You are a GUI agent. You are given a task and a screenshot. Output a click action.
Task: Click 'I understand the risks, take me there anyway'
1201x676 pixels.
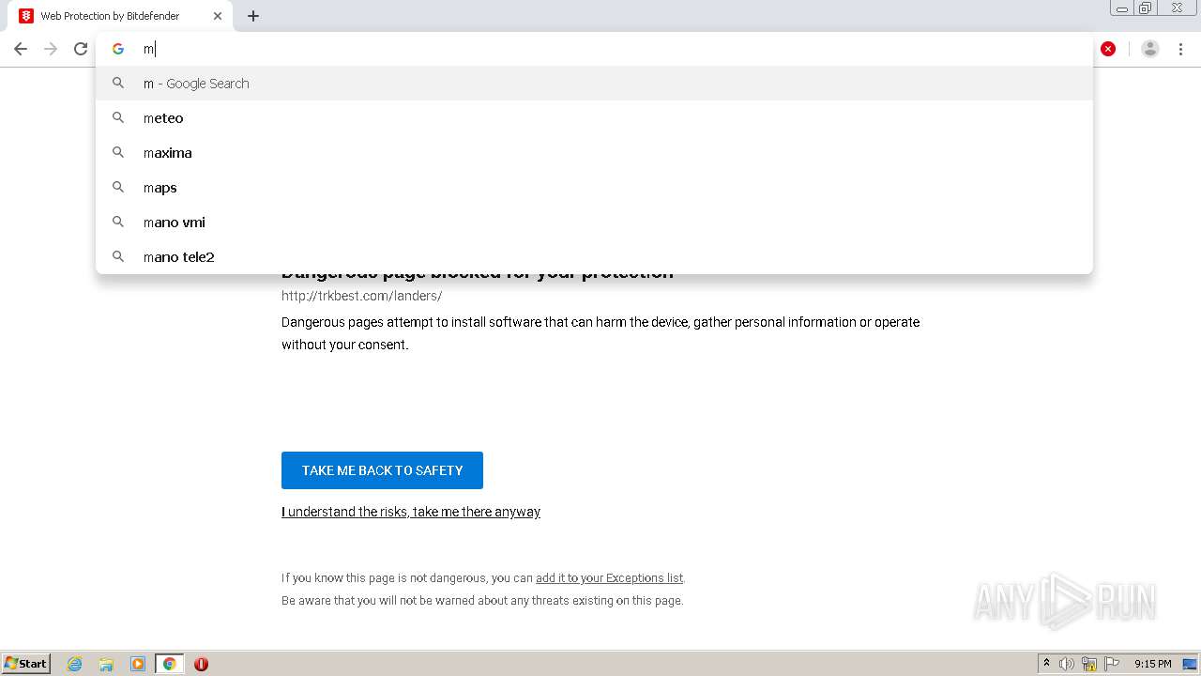pyautogui.click(x=411, y=512)
